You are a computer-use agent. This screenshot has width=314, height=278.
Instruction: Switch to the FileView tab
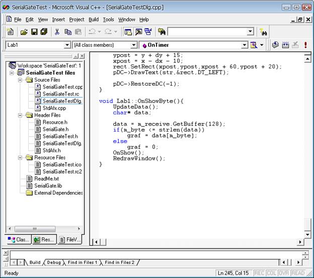(x=70, y=240)
